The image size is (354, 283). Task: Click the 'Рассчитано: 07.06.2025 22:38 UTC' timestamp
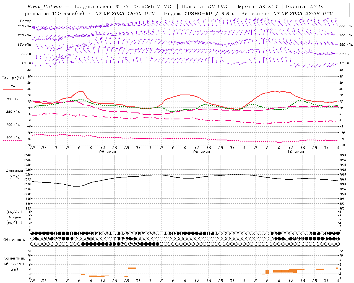[x=287, y=14]
